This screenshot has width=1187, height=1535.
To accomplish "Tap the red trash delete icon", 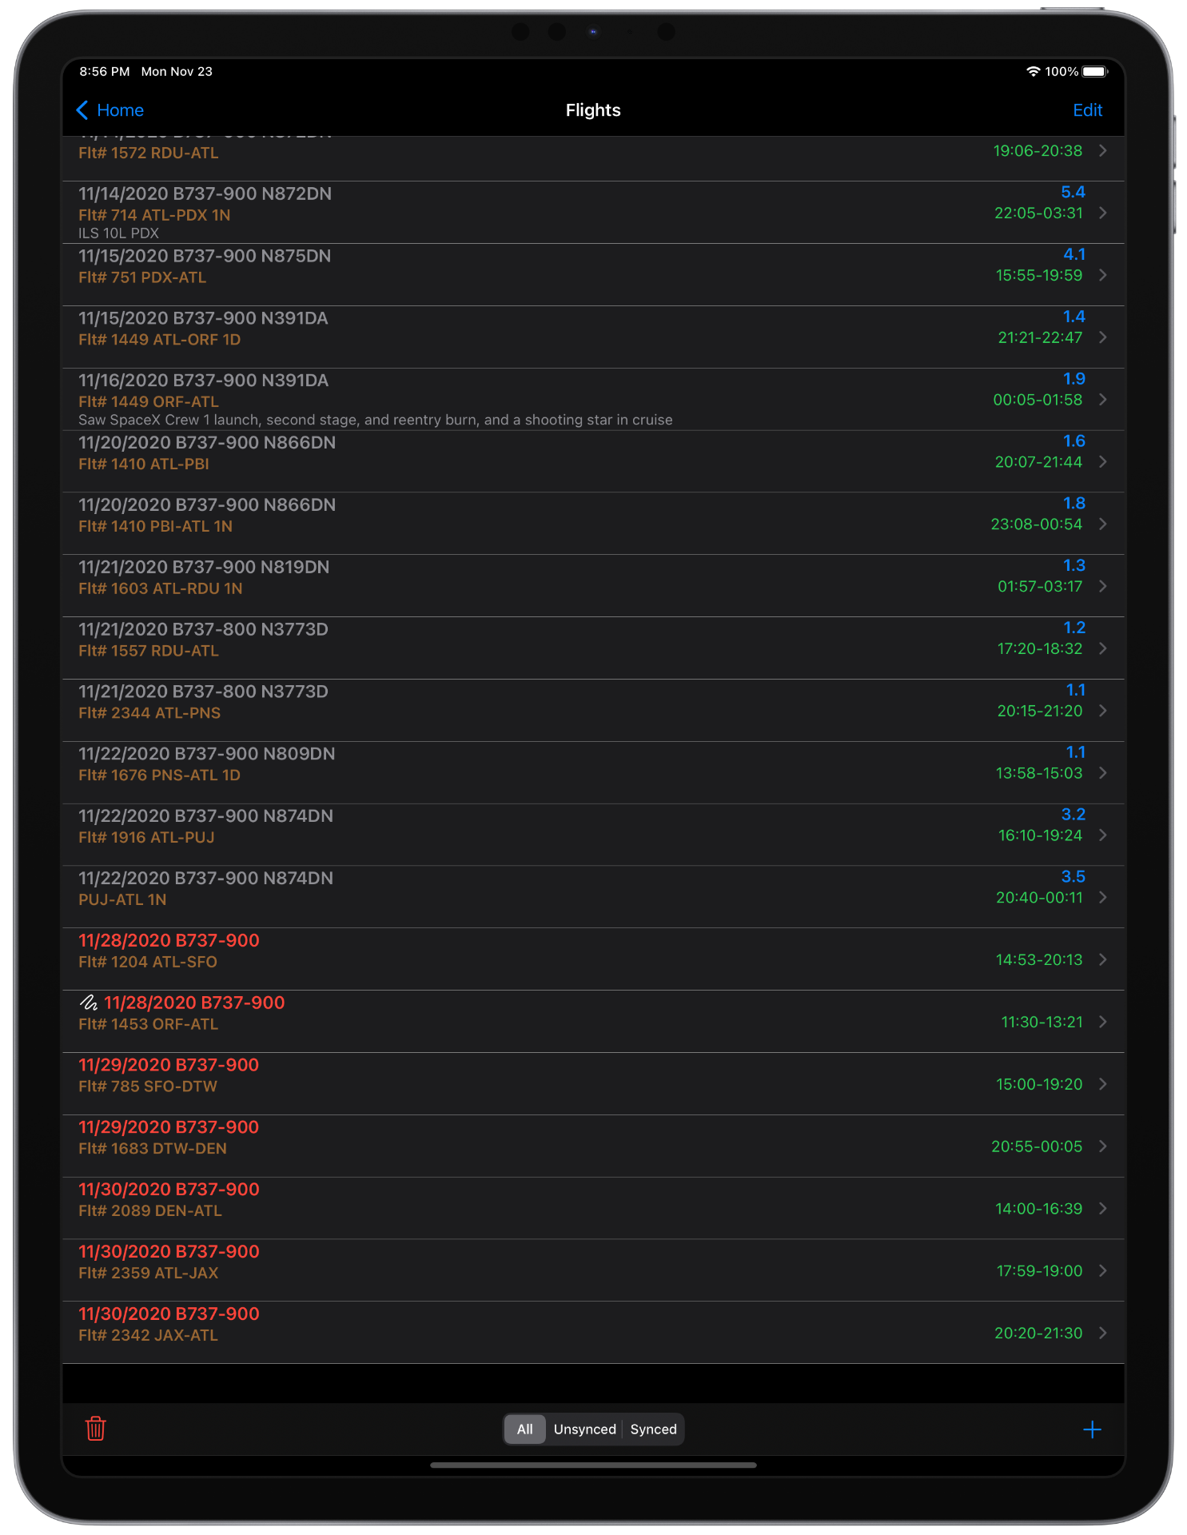I will coord(96,1428).
